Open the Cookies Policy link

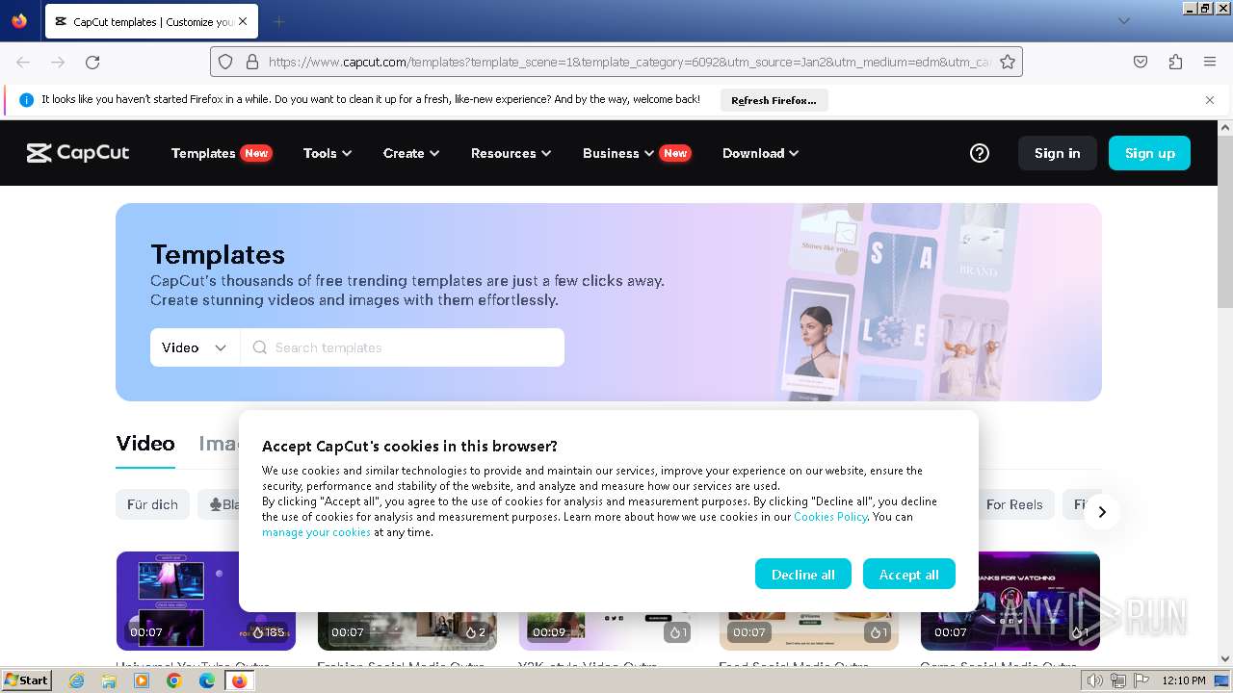tap(830, 517)
